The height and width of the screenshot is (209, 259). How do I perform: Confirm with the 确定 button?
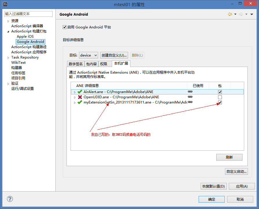[x=212, y=199]
